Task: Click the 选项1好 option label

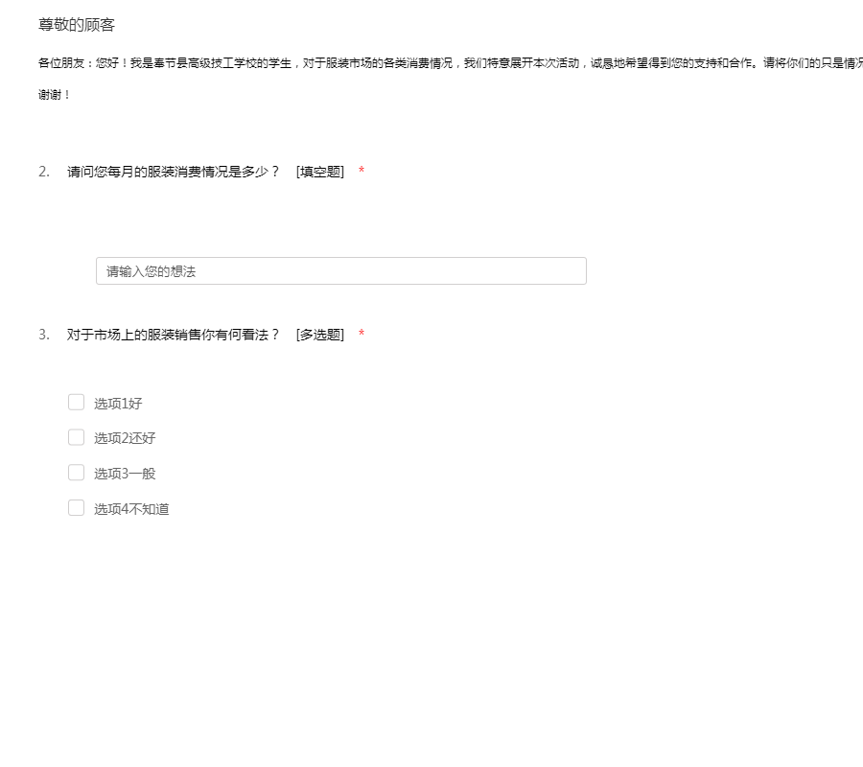Action: (x=118, y=404)
